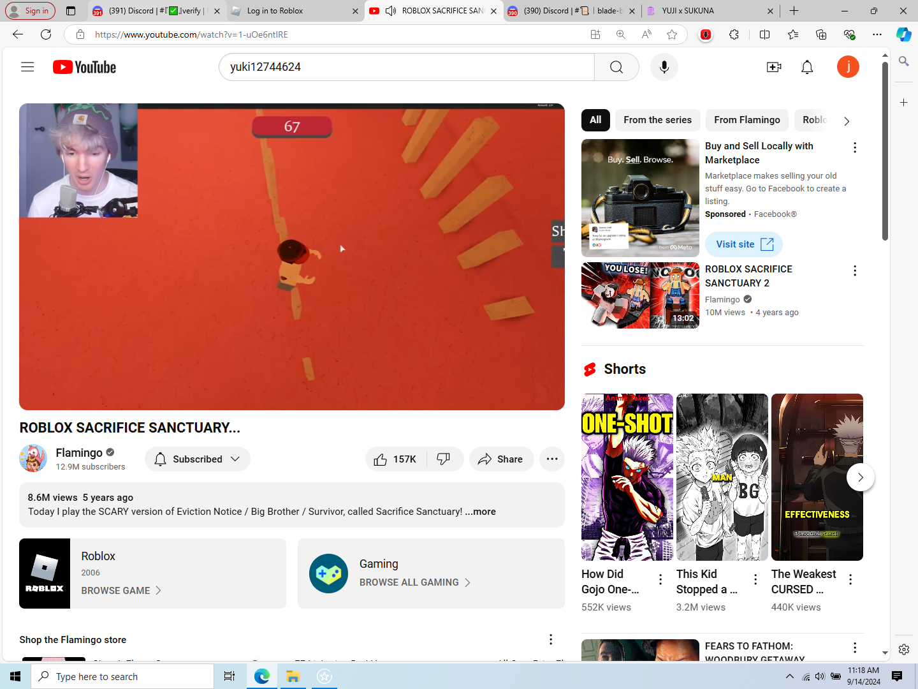This screenshot has height=689, width=918.
Task: Open options for FEARS TO FATHOM video
Action: tap(855, 648)
